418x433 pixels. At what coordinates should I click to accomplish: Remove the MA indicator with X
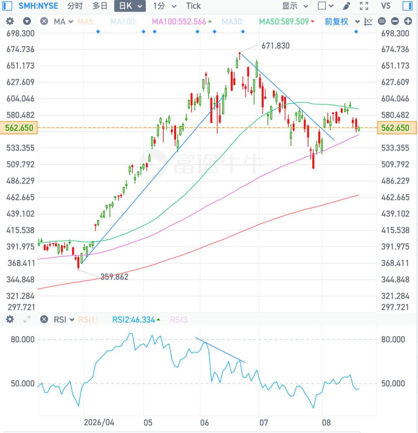44,21
